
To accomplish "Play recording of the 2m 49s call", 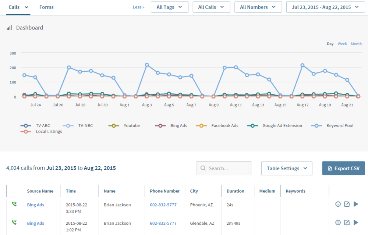I will coord(356,222).
